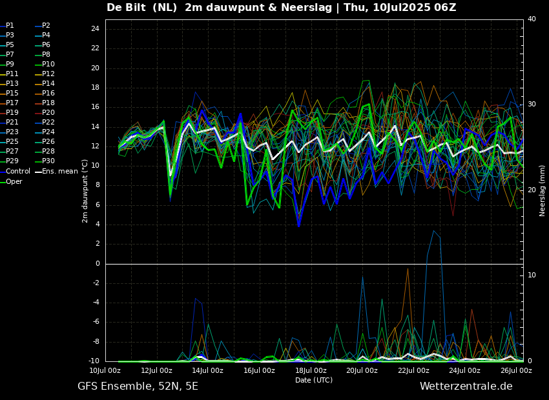The height and width of the screenshot is (400, 549).
Task: Click the Neerslag (mm) axis label
Action: click(543, 190)
